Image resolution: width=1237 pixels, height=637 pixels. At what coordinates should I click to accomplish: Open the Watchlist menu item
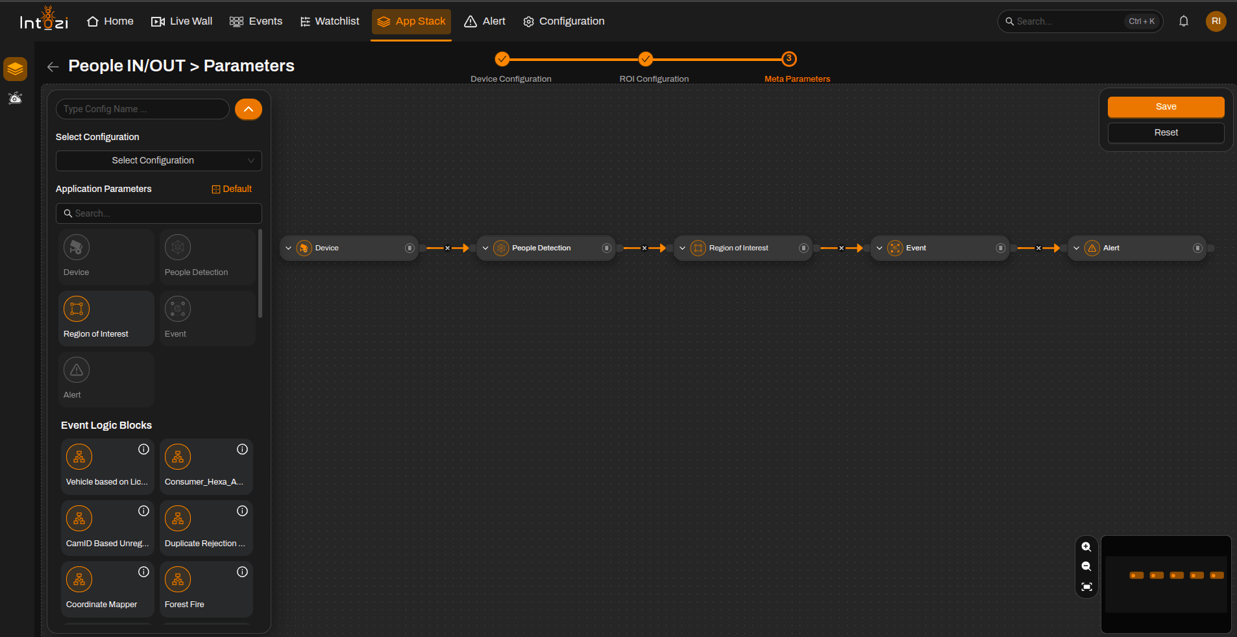point(330,21)
